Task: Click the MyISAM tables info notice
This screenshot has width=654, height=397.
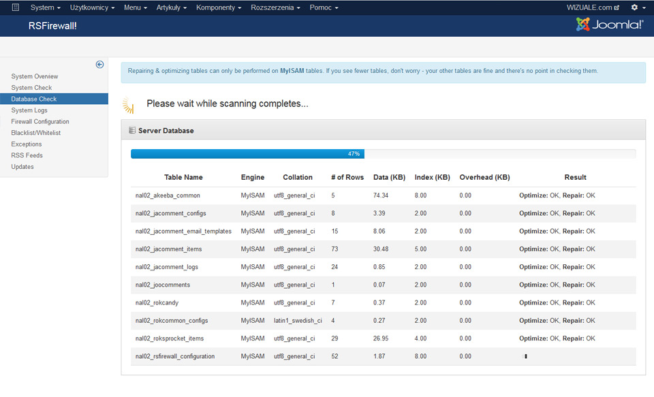Action: (x=384, y=72)
